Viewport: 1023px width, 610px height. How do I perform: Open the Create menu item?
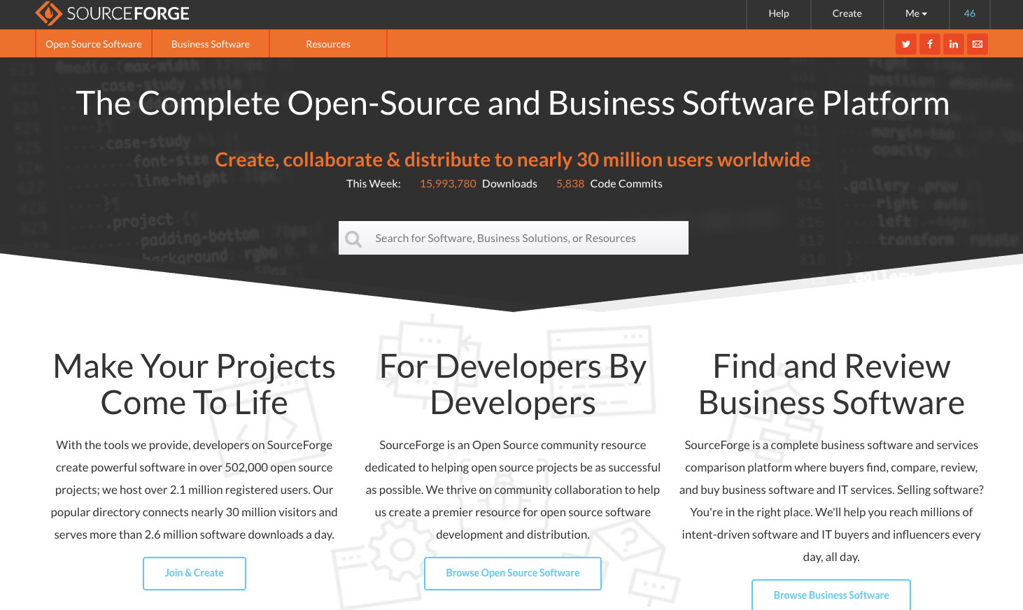point(847,13)
